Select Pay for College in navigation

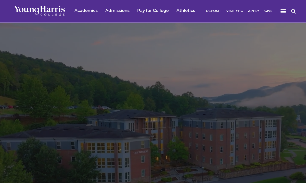(153, 11)
